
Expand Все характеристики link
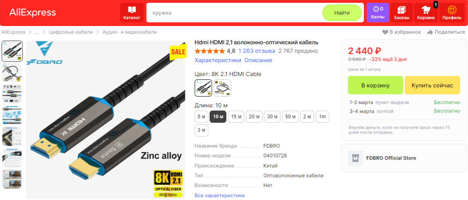pyautogui.click(x=220, y=195)
